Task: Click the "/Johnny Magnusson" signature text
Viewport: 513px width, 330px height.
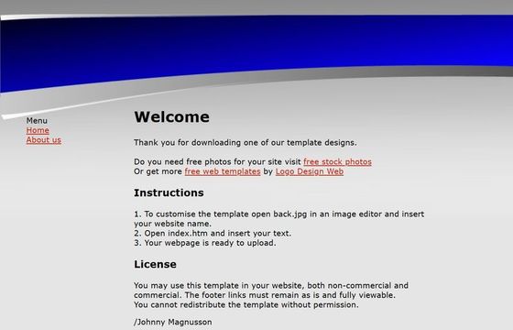Action: coord(173,322)
